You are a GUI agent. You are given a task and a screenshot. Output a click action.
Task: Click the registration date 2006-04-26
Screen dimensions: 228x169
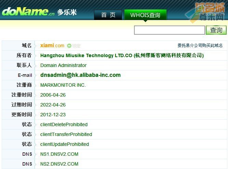click(53, 95)
